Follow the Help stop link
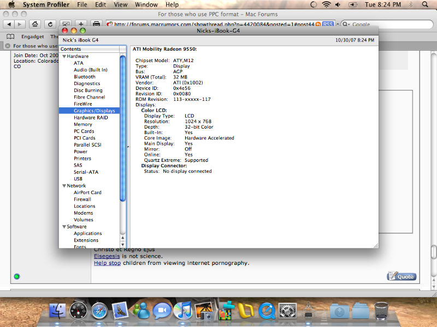The image size is (437, 327). 107,263
